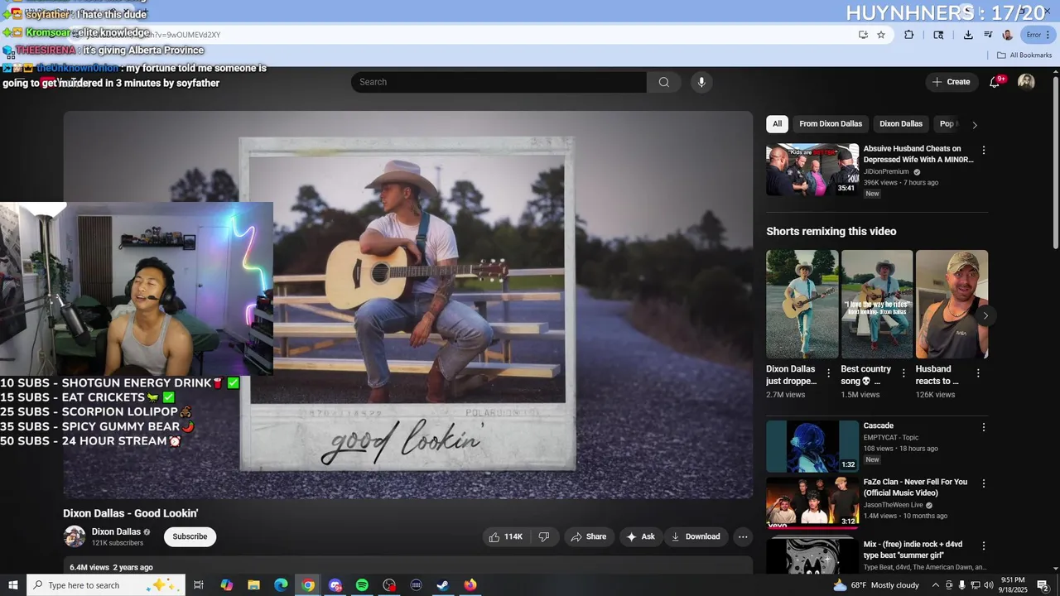Activate voice search microphone icon
The image size is (1060, 596).
tap(701, 82)
